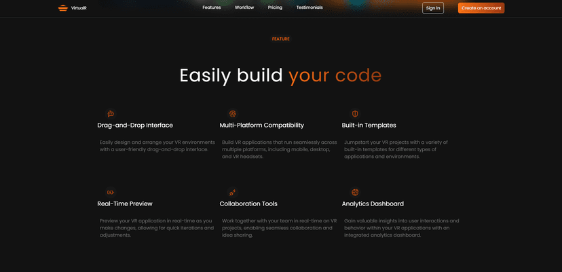The image size is (562, 272).
Task: Click the Real-Time Preview icon
Action: (x=111, y=193)
